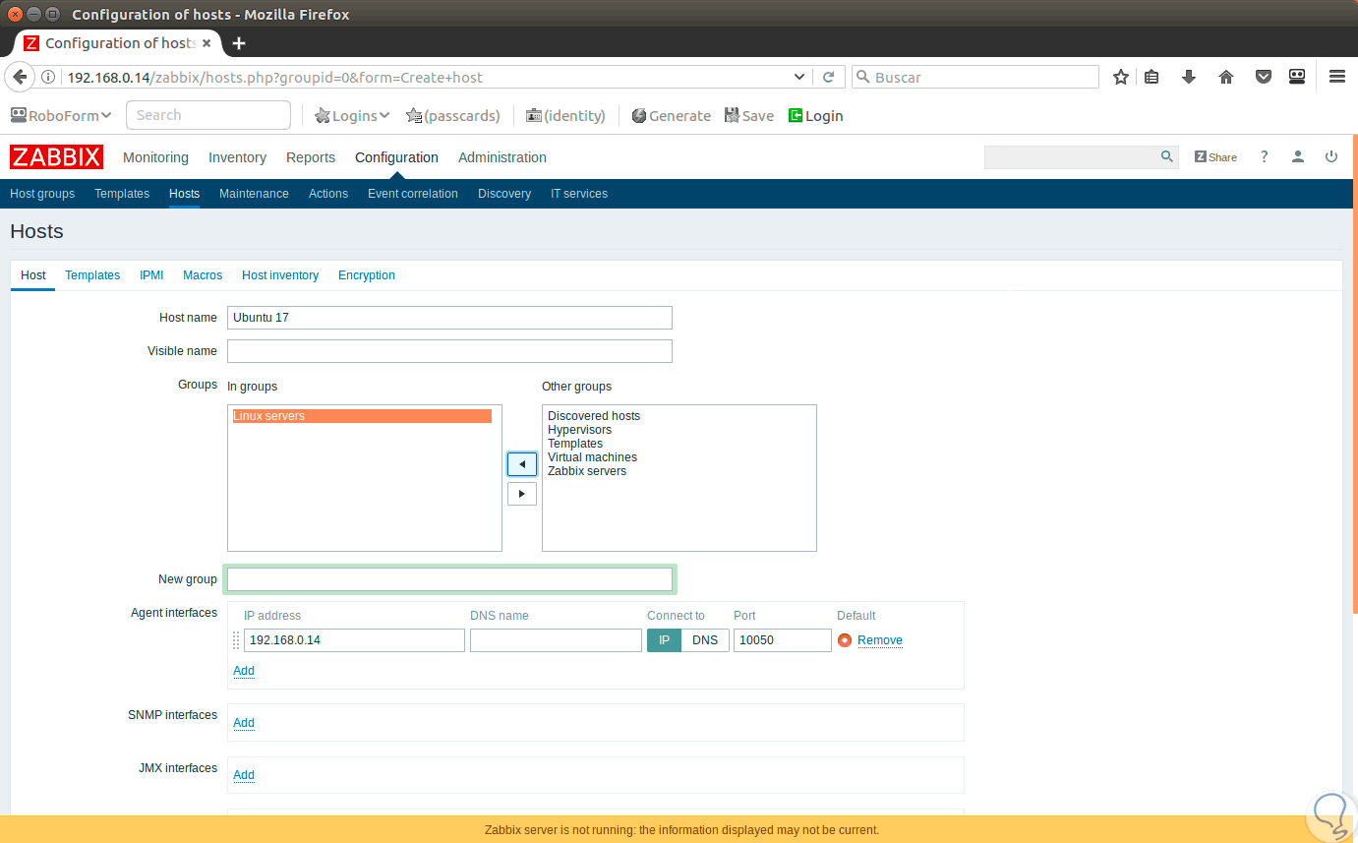Screen dimensions: 1358x843
Task: Click the Port field showing 10050
Action: coord(783,640)
